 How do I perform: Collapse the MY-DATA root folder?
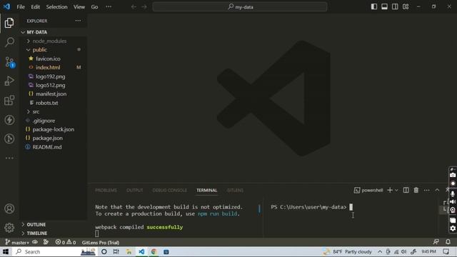coord(54,32)
